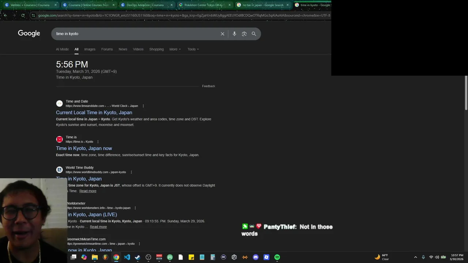
Task: Open Steam from the taskbar
Action: coord(137,257)
